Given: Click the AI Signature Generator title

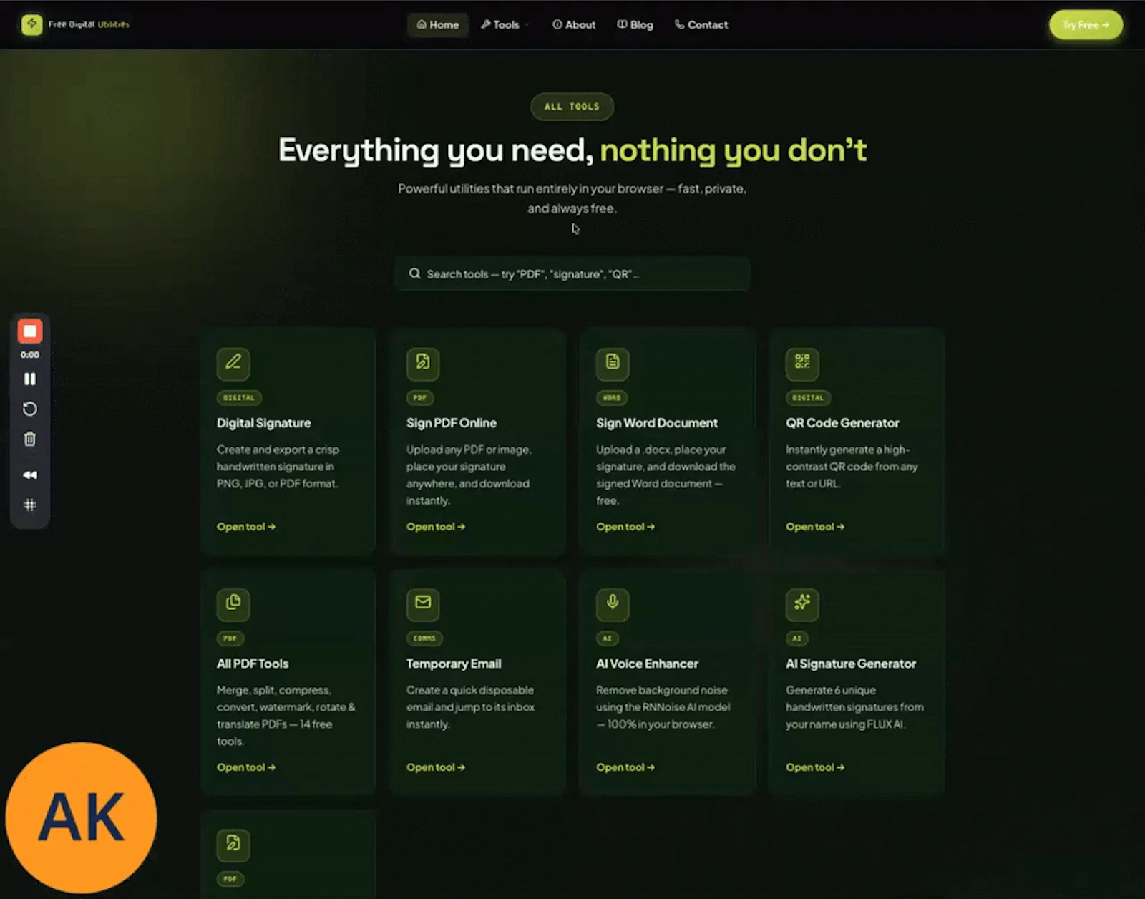Looking at the screenshot, I should pyautogui.click(x=851, y=664).
